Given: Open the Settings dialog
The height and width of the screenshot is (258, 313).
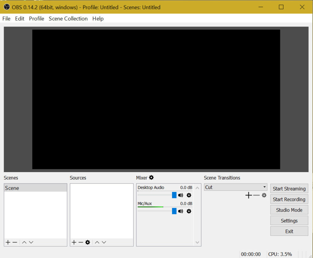Looking at the screenshot, I should (x=289, y=220).
